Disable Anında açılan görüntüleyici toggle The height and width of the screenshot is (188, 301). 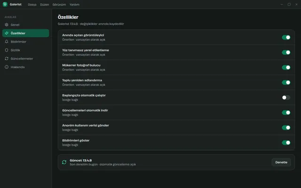click(x=286, y=38)
